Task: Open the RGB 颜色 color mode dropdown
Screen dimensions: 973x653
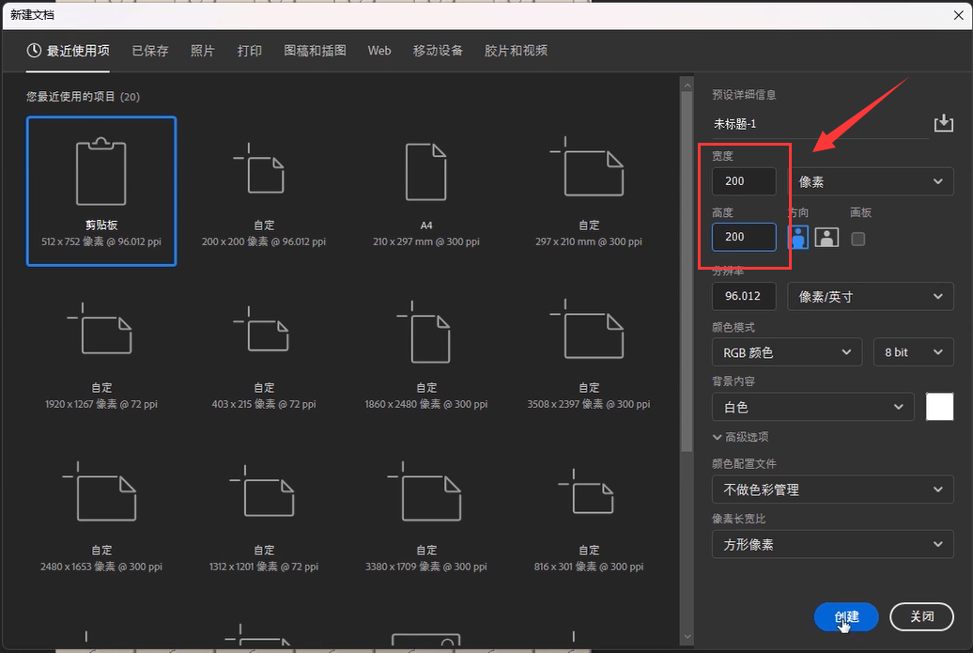Action: pos(787,352)
